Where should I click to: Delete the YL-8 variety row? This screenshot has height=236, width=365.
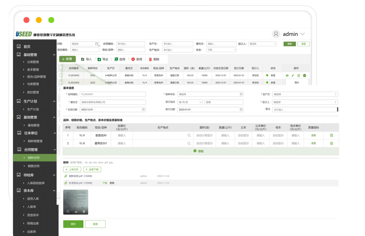pos(332,143)
